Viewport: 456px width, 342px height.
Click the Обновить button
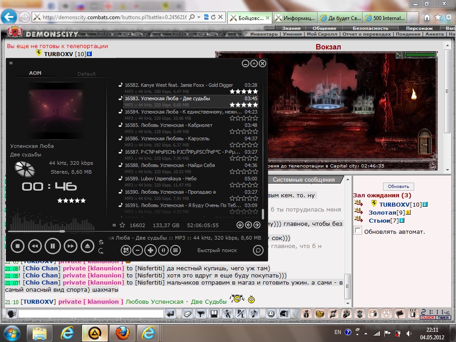click(398, 187)
